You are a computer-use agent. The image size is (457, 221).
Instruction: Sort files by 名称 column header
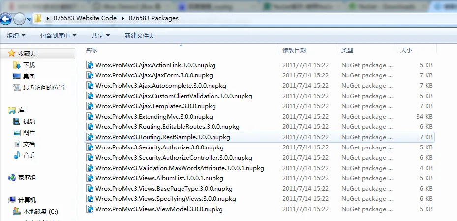[x=91, y=50]
